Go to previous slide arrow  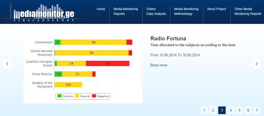point(7,64)
